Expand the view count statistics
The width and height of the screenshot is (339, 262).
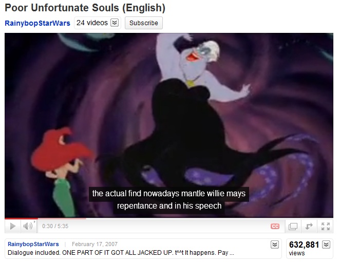pyautogui.click(x=326, y=245)
